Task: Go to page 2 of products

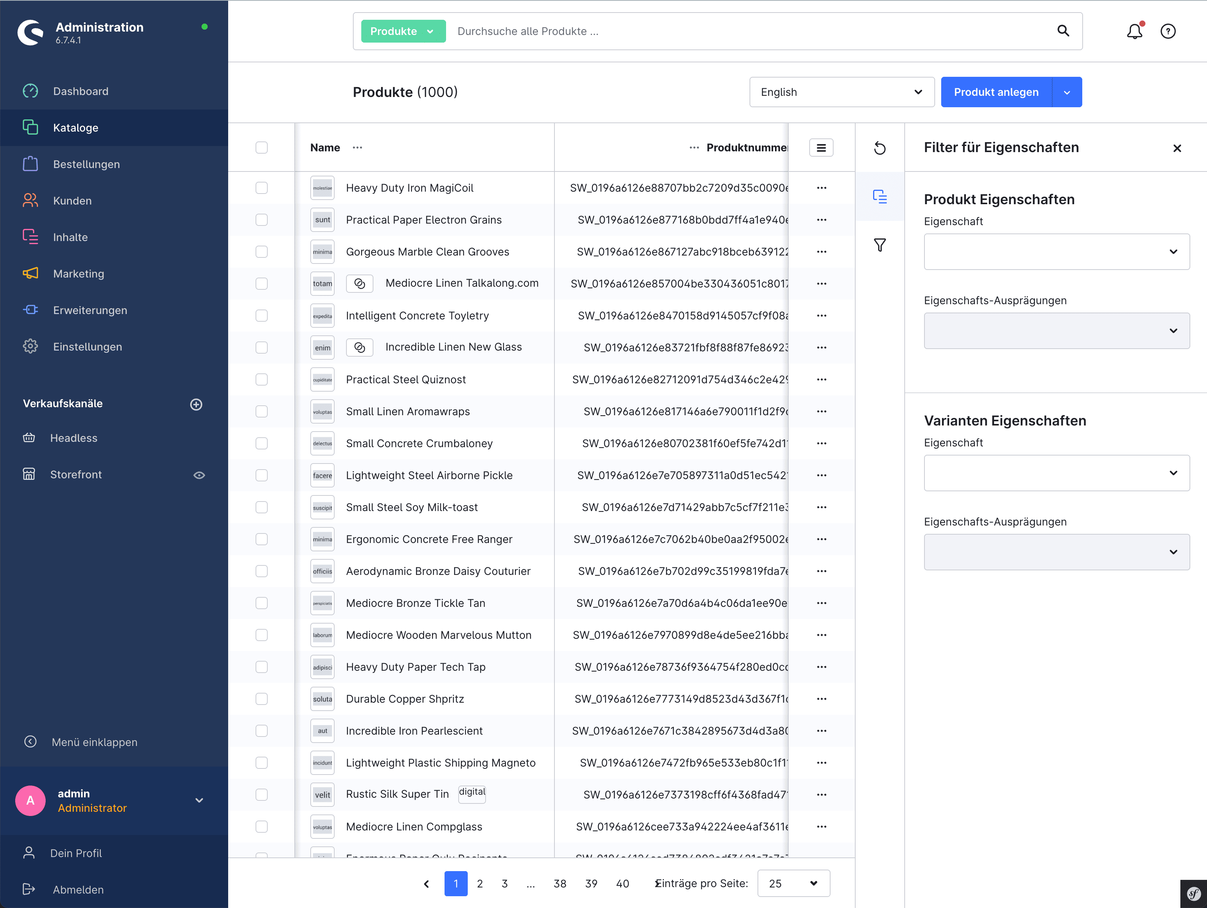Action: [x=480, y=883]
